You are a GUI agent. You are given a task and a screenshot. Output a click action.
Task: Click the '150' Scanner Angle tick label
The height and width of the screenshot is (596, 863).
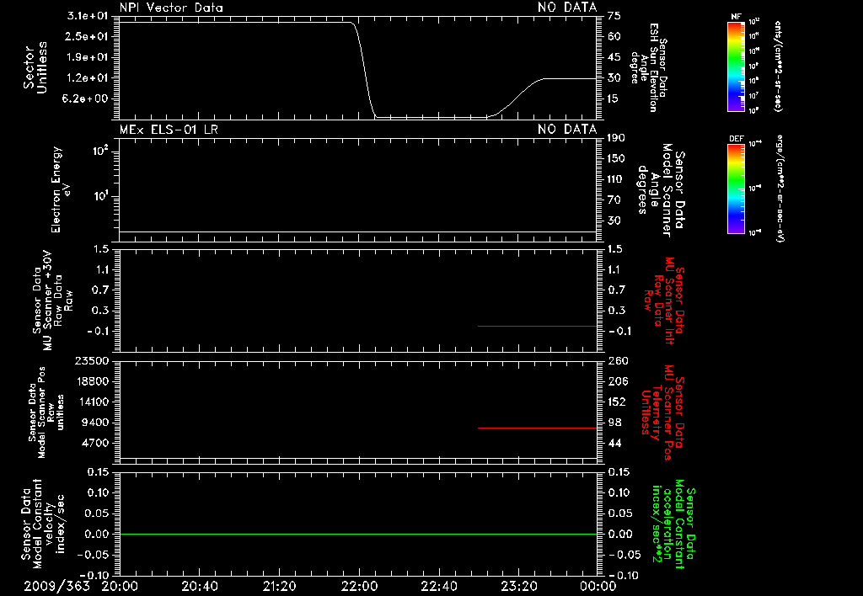pos(616,159)
